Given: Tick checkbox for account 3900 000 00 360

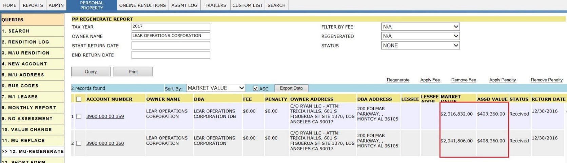Looking at the screenshot, I should point(79,143).
